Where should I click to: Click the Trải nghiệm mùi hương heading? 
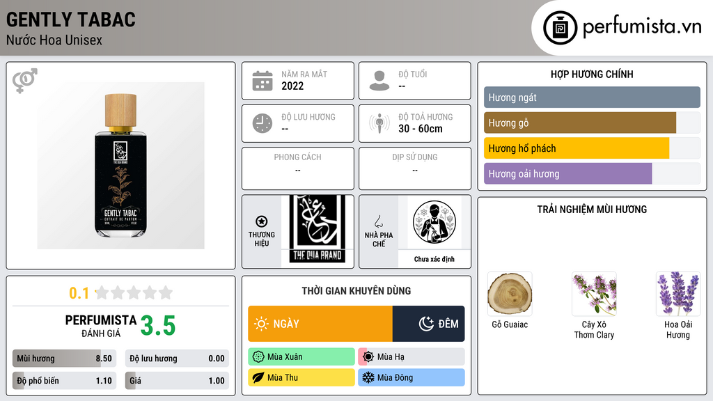592,210
